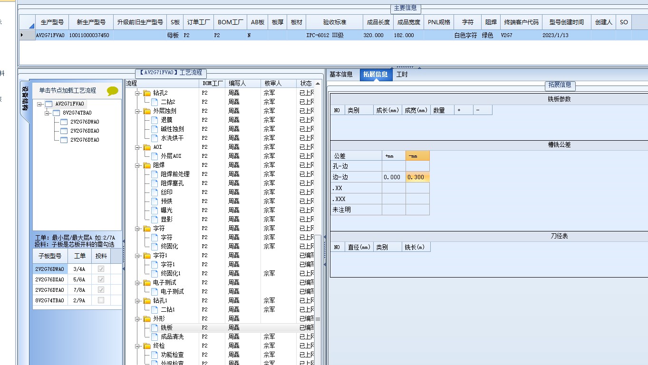Click the 水洗烘干 document icon
The image size is (648, 365).
[x=155, y=138]
